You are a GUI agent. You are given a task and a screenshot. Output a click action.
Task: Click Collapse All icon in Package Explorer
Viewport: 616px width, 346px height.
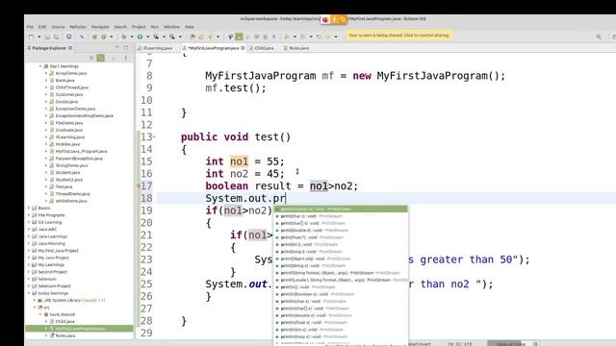coord(92,58)
